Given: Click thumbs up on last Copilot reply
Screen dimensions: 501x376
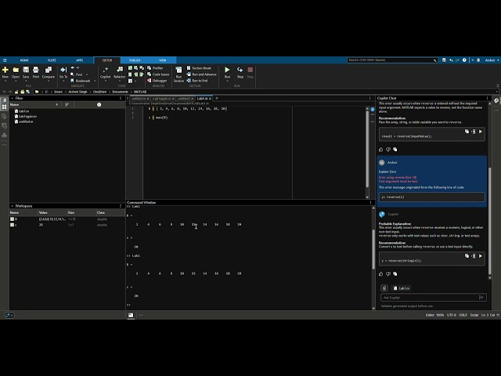Looking at the screenshot, I should [381, 274].
